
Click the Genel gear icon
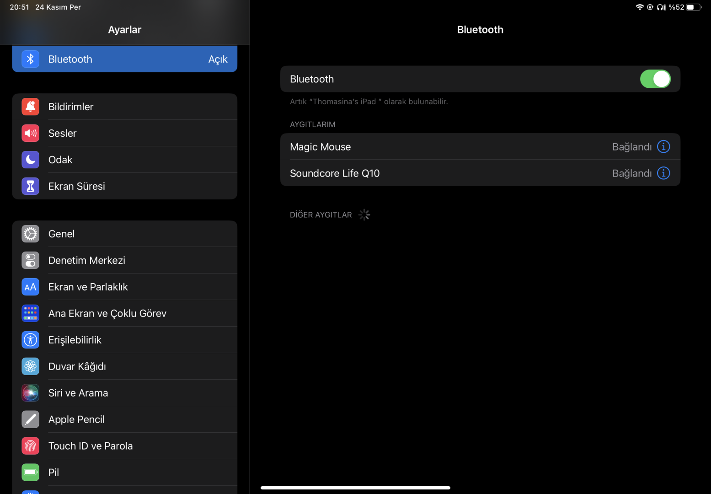point(31,234)
